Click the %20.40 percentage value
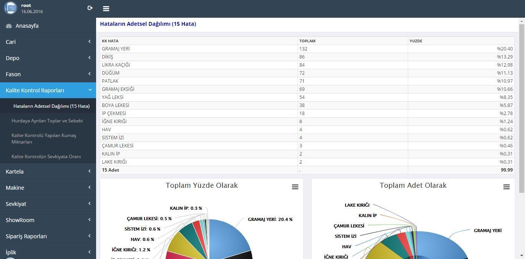This screenshot has width=525, height=259. coord(505,49)
